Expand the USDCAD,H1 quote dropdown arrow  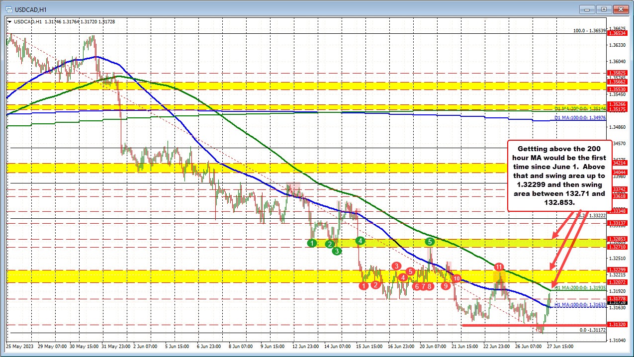pyautogui.click(x=8, y=22)
